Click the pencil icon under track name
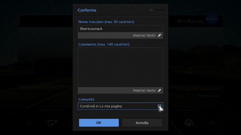Viewport: 241px width, 135px height. tap(159, 35)
